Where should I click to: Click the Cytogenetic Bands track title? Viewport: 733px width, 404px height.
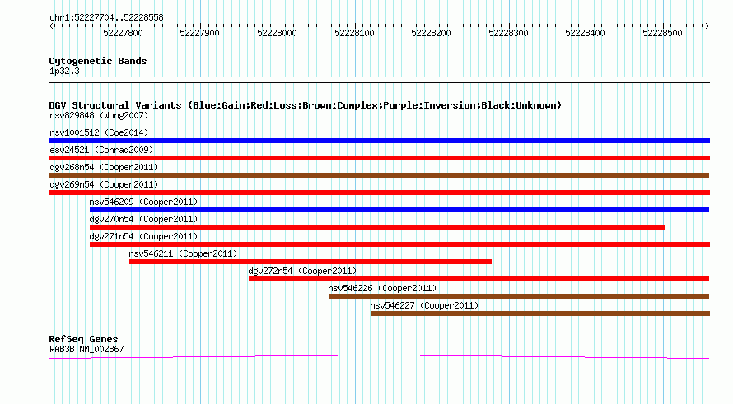(x=98, y=61)
